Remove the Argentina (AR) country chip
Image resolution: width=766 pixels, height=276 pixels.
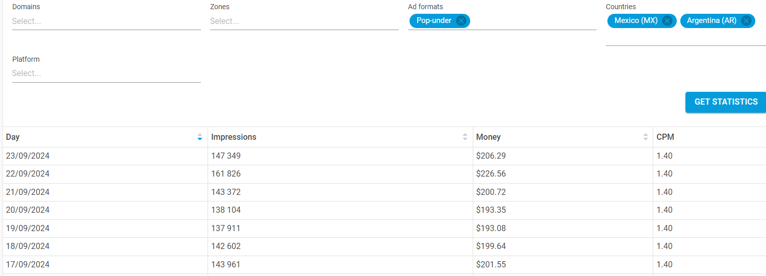[x=746, y=21]
